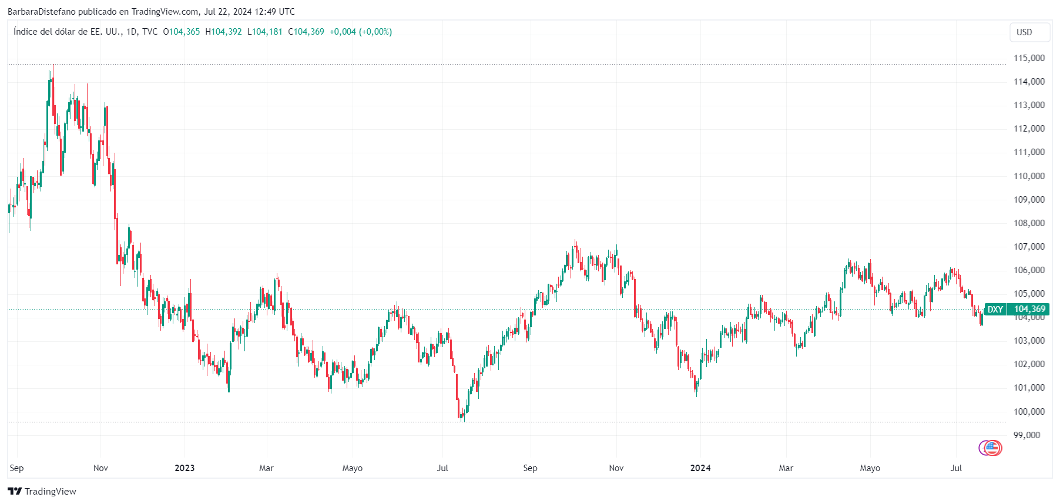Click the US flag event icon
The image size is (1060, 504).
(x=992, y=448)
